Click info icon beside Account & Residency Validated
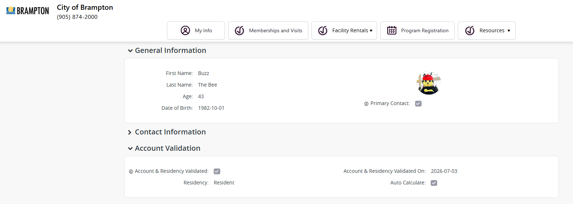The width and height of the screenshot is (573, 204). pyautogui.click(x=131, y=172)
